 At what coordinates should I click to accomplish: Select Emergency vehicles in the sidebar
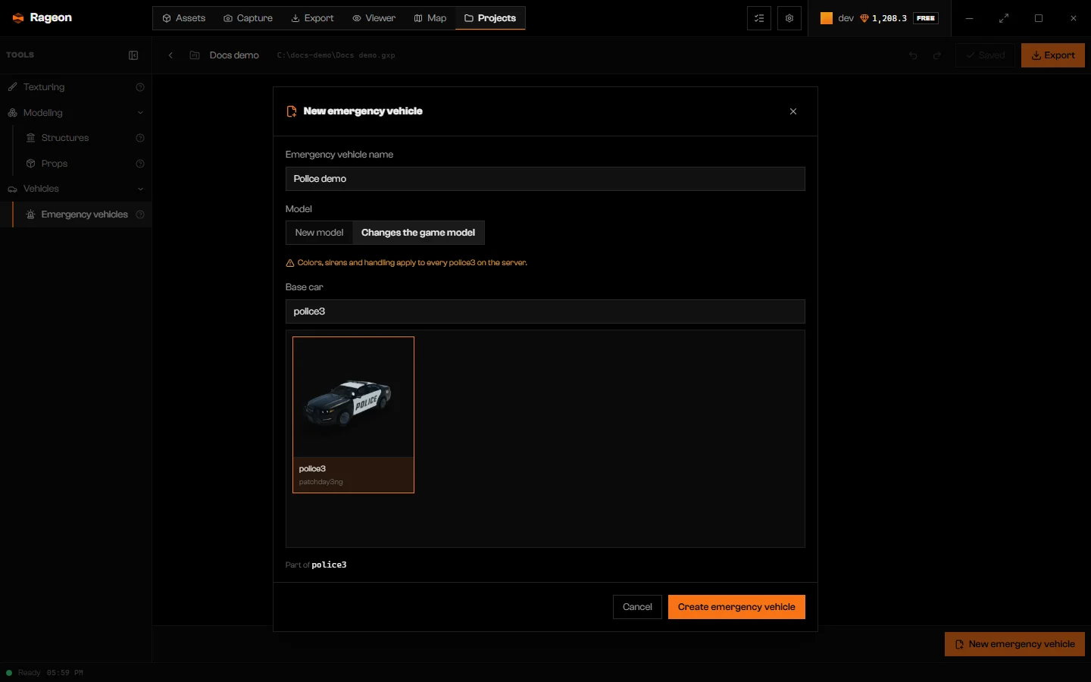[84, 214]
